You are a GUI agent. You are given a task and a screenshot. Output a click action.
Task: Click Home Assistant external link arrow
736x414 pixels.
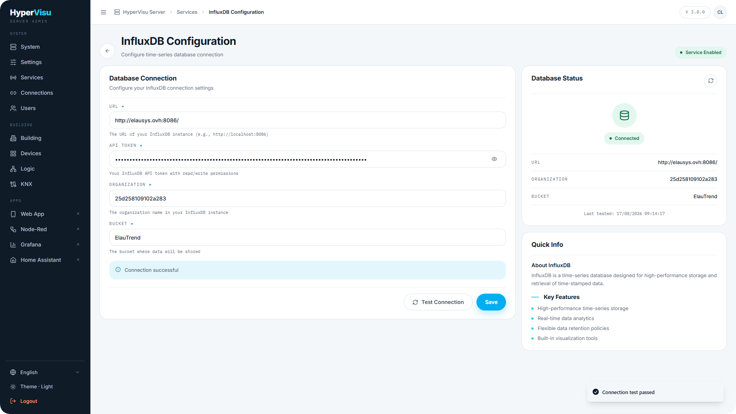[x=78, y=260]
